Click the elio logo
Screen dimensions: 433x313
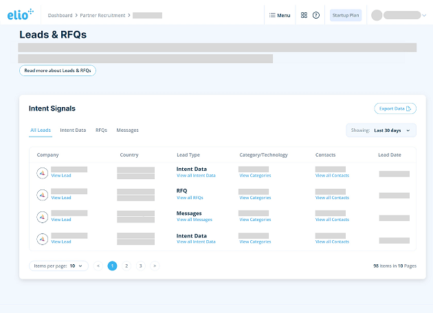click(20, 14)
